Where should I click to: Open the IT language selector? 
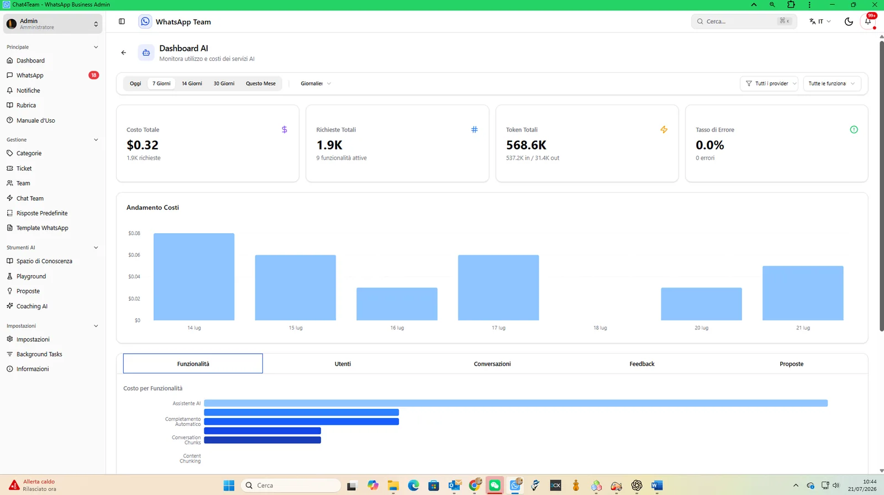820,22
